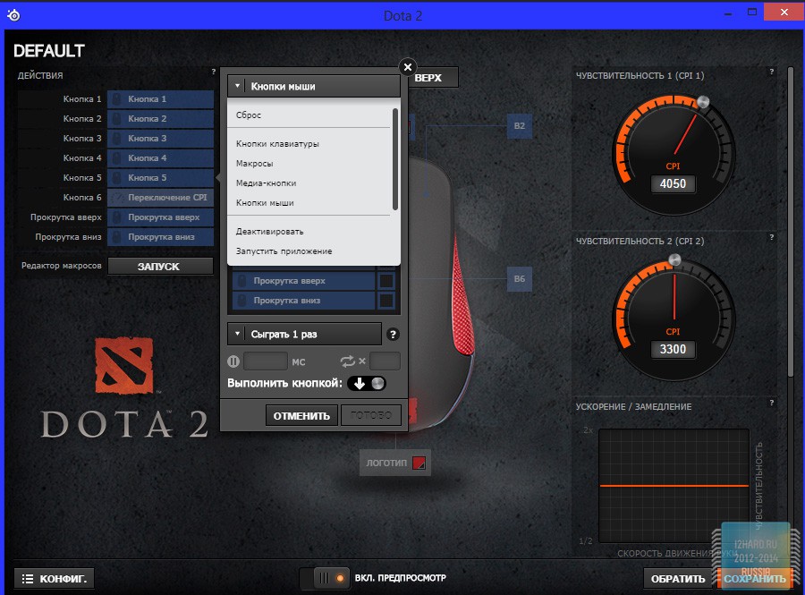Viewport: 805px width, 595px height.
Task: Close the action popup with X icon
Action: click(408, 67)
